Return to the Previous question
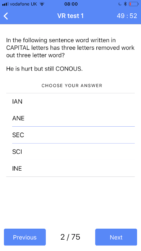 pyautogui.click(x=25, y=237)
